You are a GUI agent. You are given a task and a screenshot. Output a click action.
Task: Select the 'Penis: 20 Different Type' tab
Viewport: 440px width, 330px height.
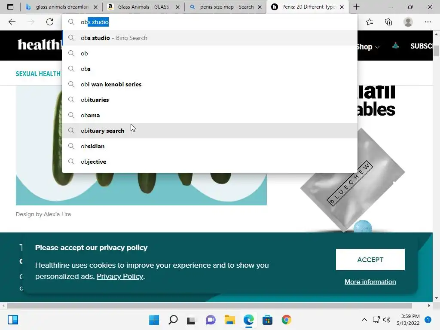pyautogui.click(x=308, y=7)
